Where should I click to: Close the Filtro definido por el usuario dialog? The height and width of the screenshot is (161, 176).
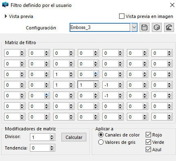172,5
